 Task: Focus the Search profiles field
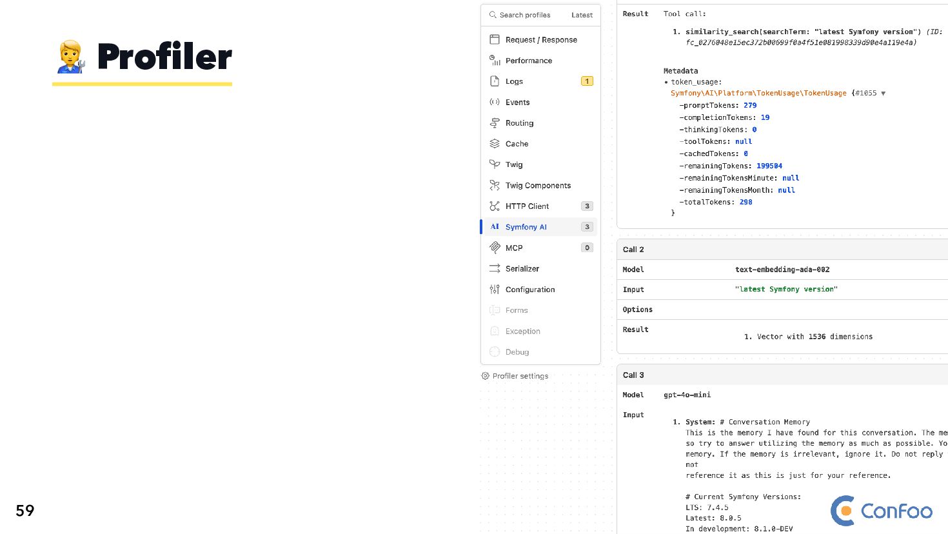tap(525, 15)
